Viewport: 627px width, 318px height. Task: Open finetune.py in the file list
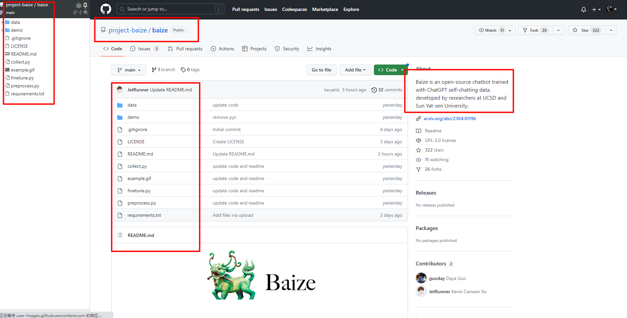pos(139,191)
